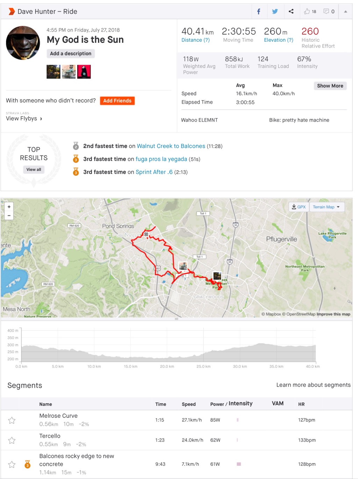Open the share options icon

(x=291, y=12)
